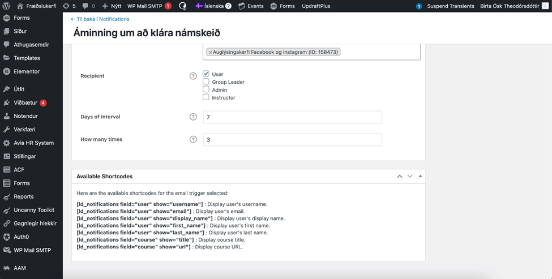Enable the Group Leader recipient checkbox
This screenshot has width=552, height=279.
click(206, 82)
